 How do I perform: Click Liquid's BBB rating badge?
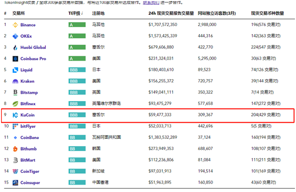(x=77, y=70)
